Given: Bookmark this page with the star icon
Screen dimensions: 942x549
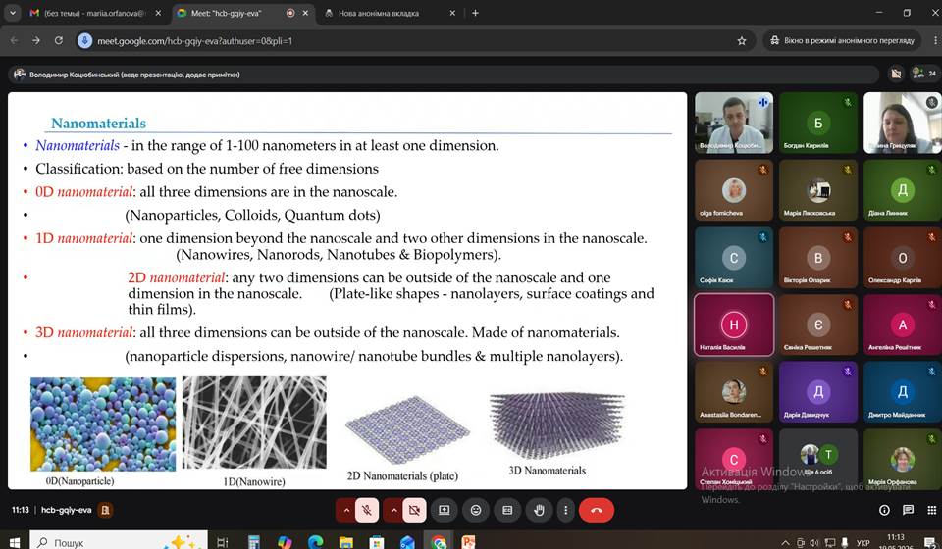Looking at the screenshot, I should click(742, 41).
